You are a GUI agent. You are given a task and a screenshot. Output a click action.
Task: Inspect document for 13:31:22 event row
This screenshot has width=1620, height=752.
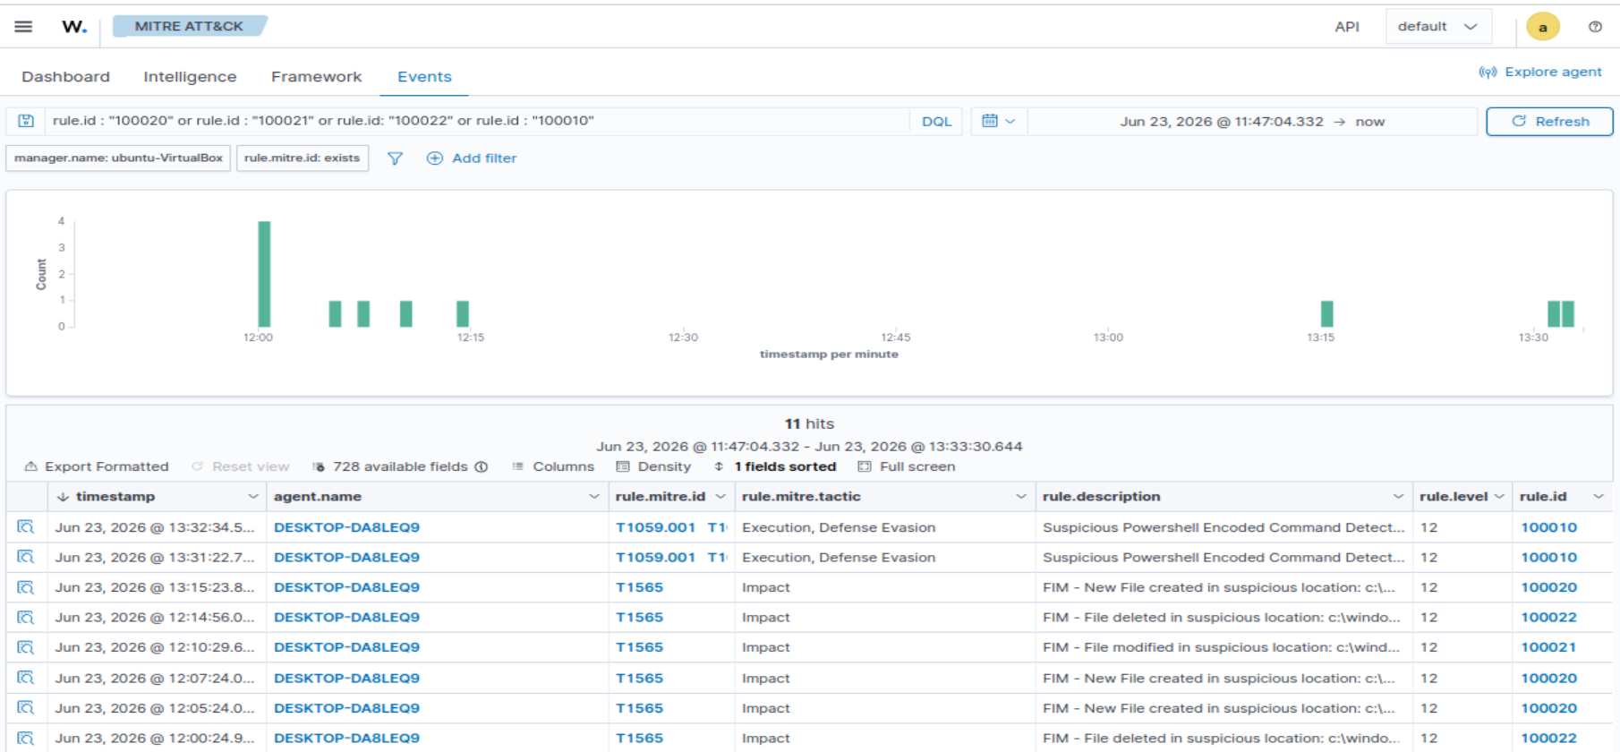(x=26, y=557)
